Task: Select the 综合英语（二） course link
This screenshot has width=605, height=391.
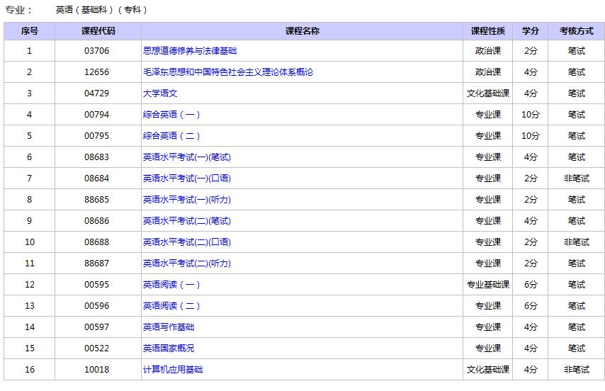Action: click(x=172, y=136)
